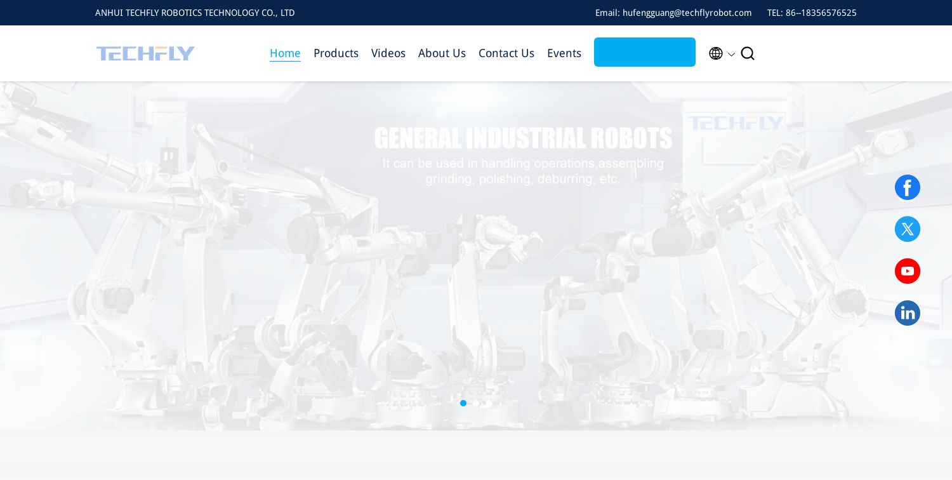The width and height of the screenshot is (952, 480).
Task: Switch to the Videos menu item
Action: (x=388, y=53)
